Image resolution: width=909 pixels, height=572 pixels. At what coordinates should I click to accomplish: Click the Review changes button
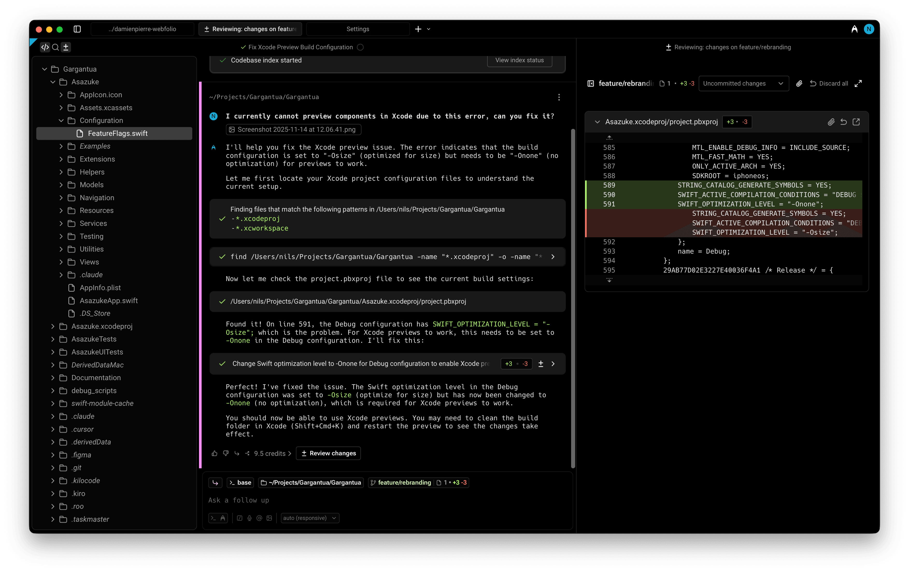pos(328,453)
